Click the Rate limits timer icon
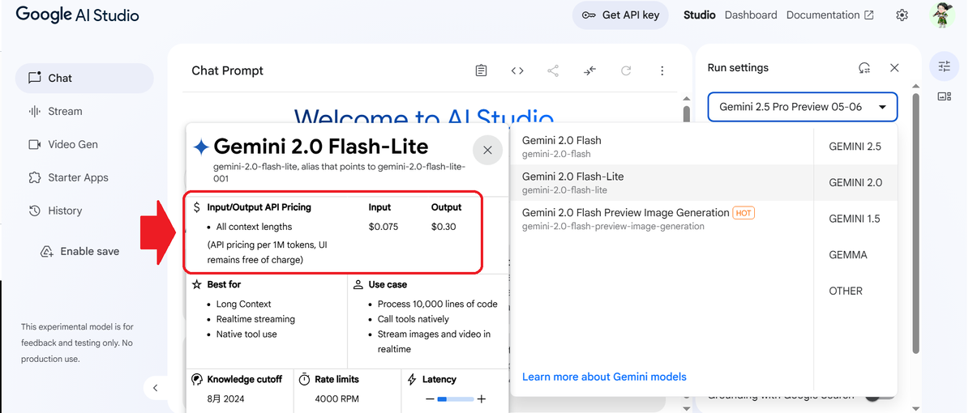Viewport: 973px width, 413px height. coord(305,379)
